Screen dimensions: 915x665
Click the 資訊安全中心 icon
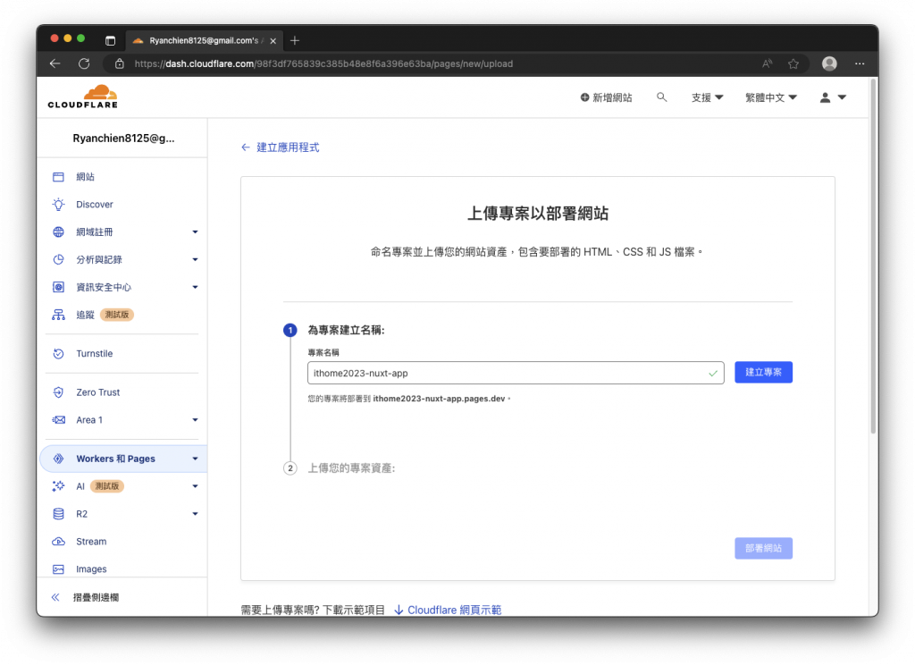pyautogui.click(x=58, y=287)
